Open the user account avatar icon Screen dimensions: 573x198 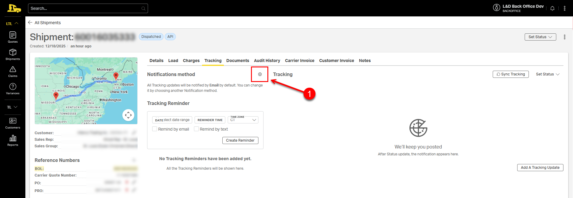pos(496,7)
